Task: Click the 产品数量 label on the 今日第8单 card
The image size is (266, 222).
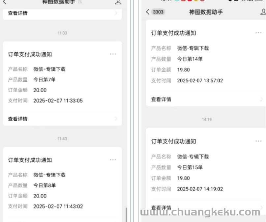Action: 18,185
